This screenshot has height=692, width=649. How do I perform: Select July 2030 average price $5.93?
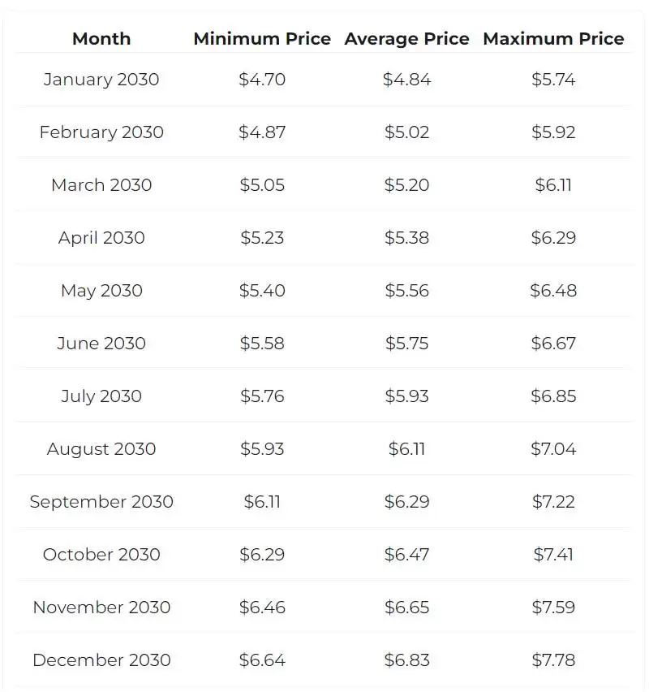406,396
